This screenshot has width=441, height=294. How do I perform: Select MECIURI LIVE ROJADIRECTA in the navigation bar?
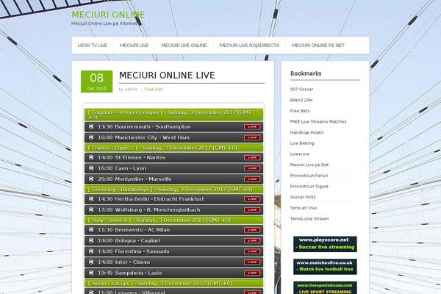coord(249,46)
